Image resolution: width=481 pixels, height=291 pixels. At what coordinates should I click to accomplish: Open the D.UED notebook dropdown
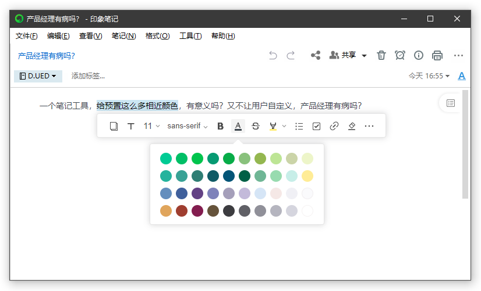[x=38, y=76]
